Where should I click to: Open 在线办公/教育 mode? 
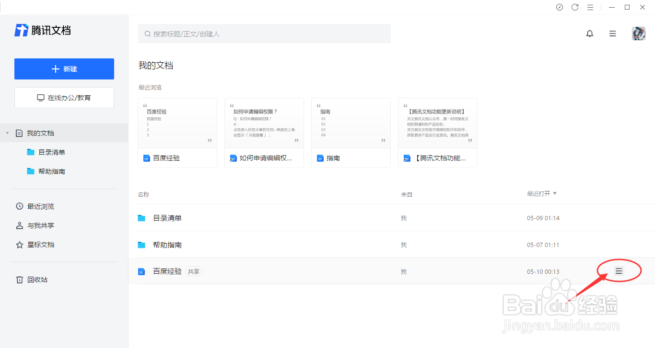click(64, 97)
